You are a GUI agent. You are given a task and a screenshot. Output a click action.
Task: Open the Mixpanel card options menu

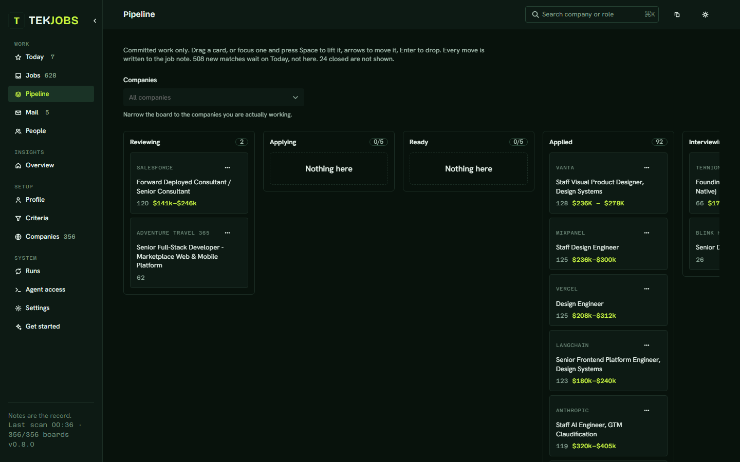646,233
